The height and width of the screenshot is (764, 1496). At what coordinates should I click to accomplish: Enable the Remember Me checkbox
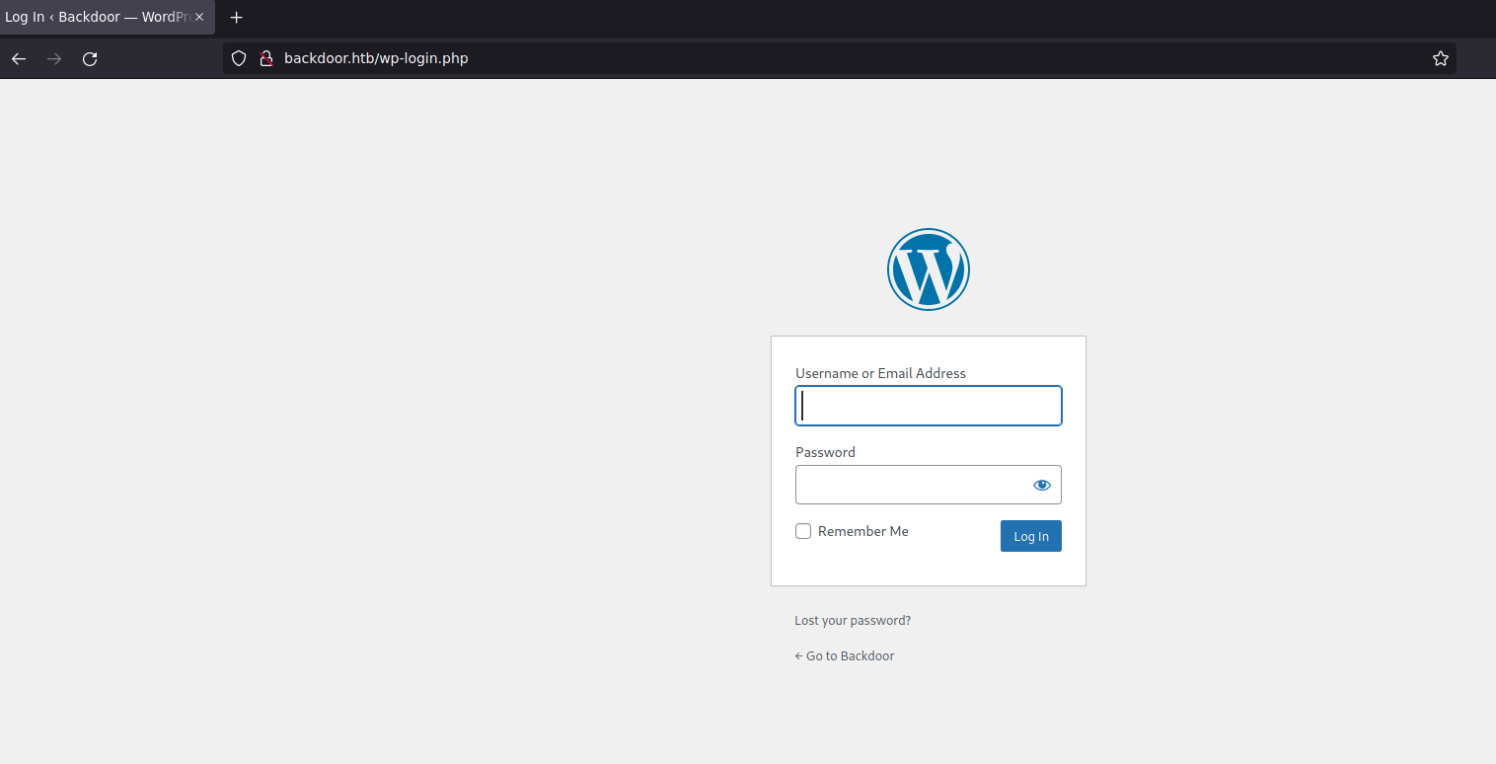(x=803, y=531)
